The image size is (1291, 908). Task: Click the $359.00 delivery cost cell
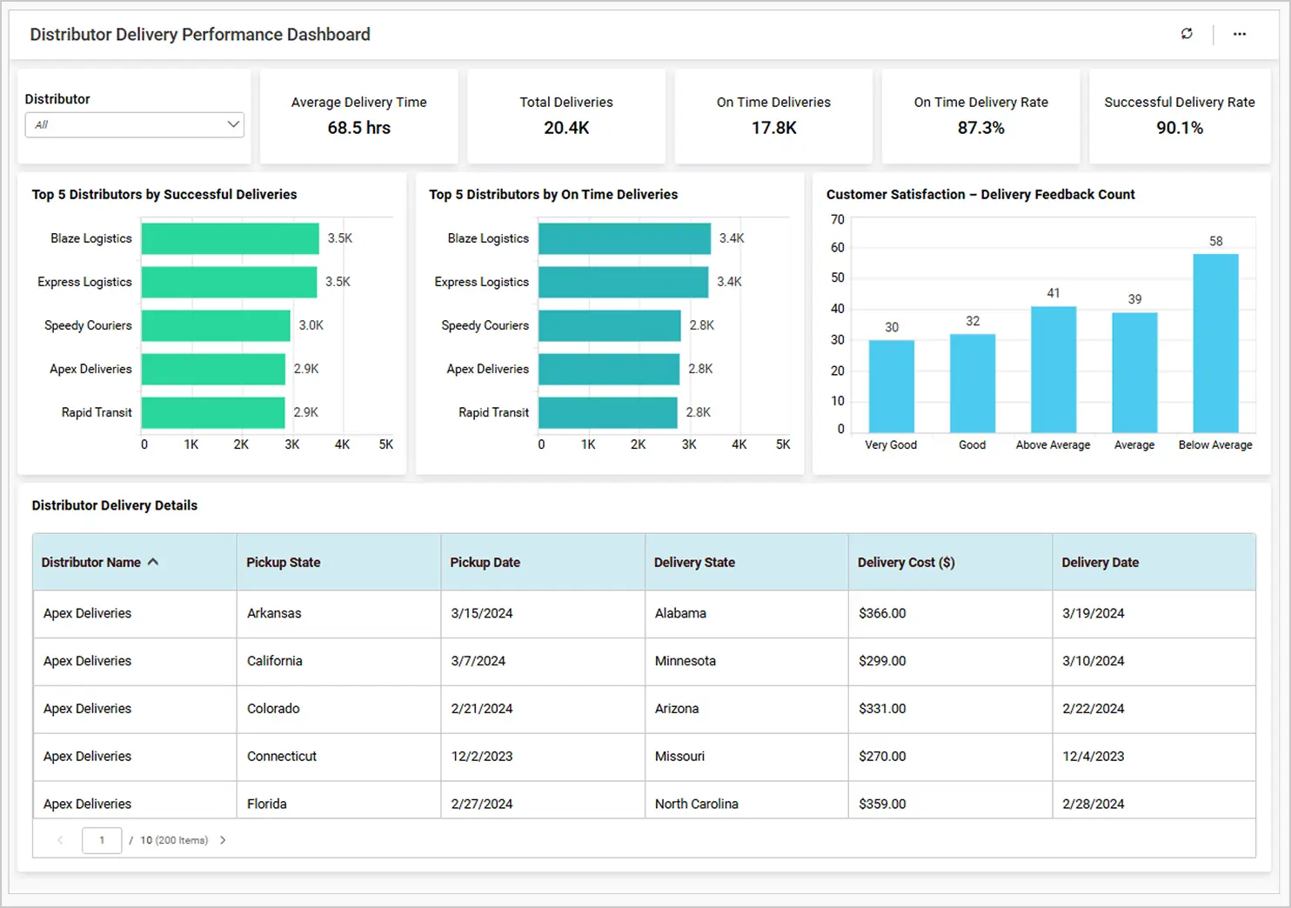click(950, 800)
